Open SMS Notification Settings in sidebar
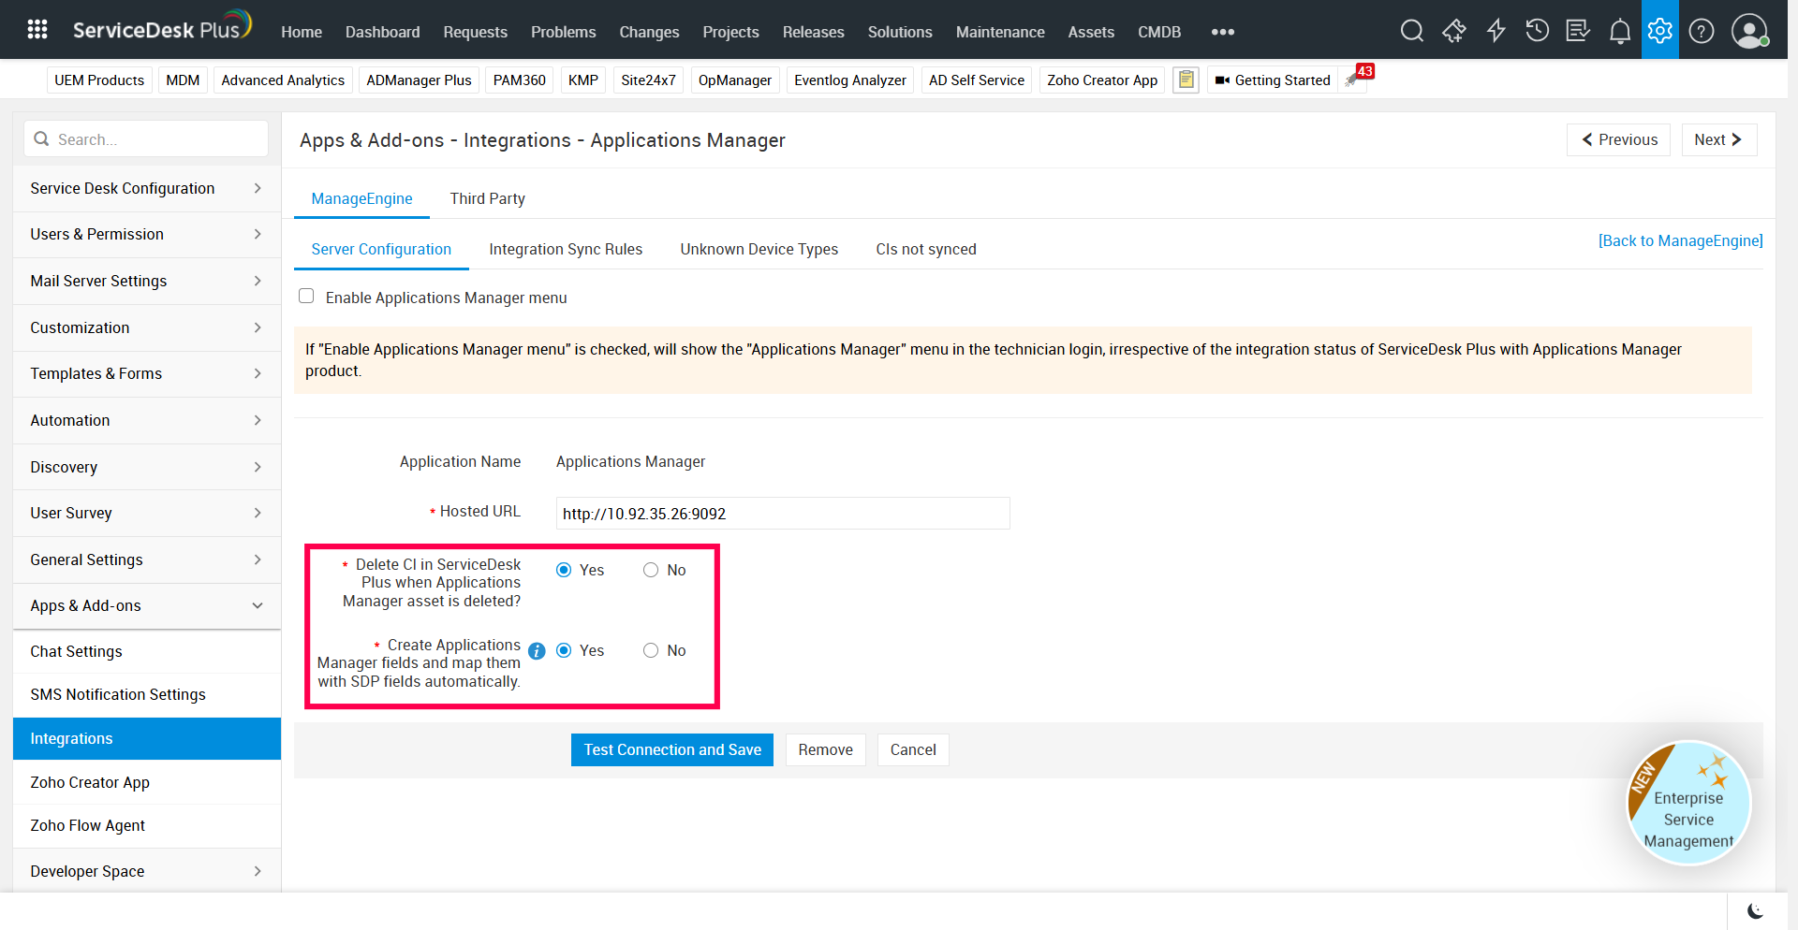 tap(147, 694)
